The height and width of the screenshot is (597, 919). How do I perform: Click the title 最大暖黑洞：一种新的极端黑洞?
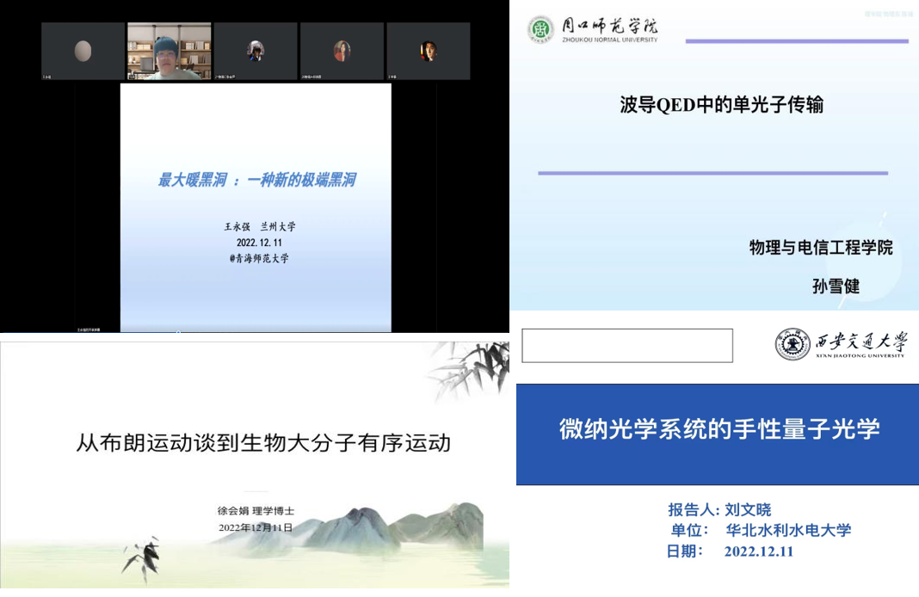tap(256, 180)
